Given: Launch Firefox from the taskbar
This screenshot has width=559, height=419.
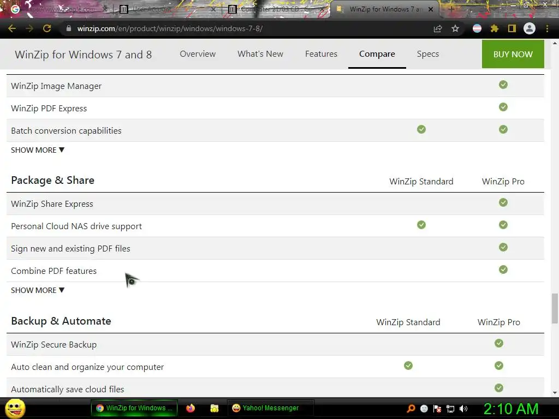Looking at the screenshot, I should [191, 408].
